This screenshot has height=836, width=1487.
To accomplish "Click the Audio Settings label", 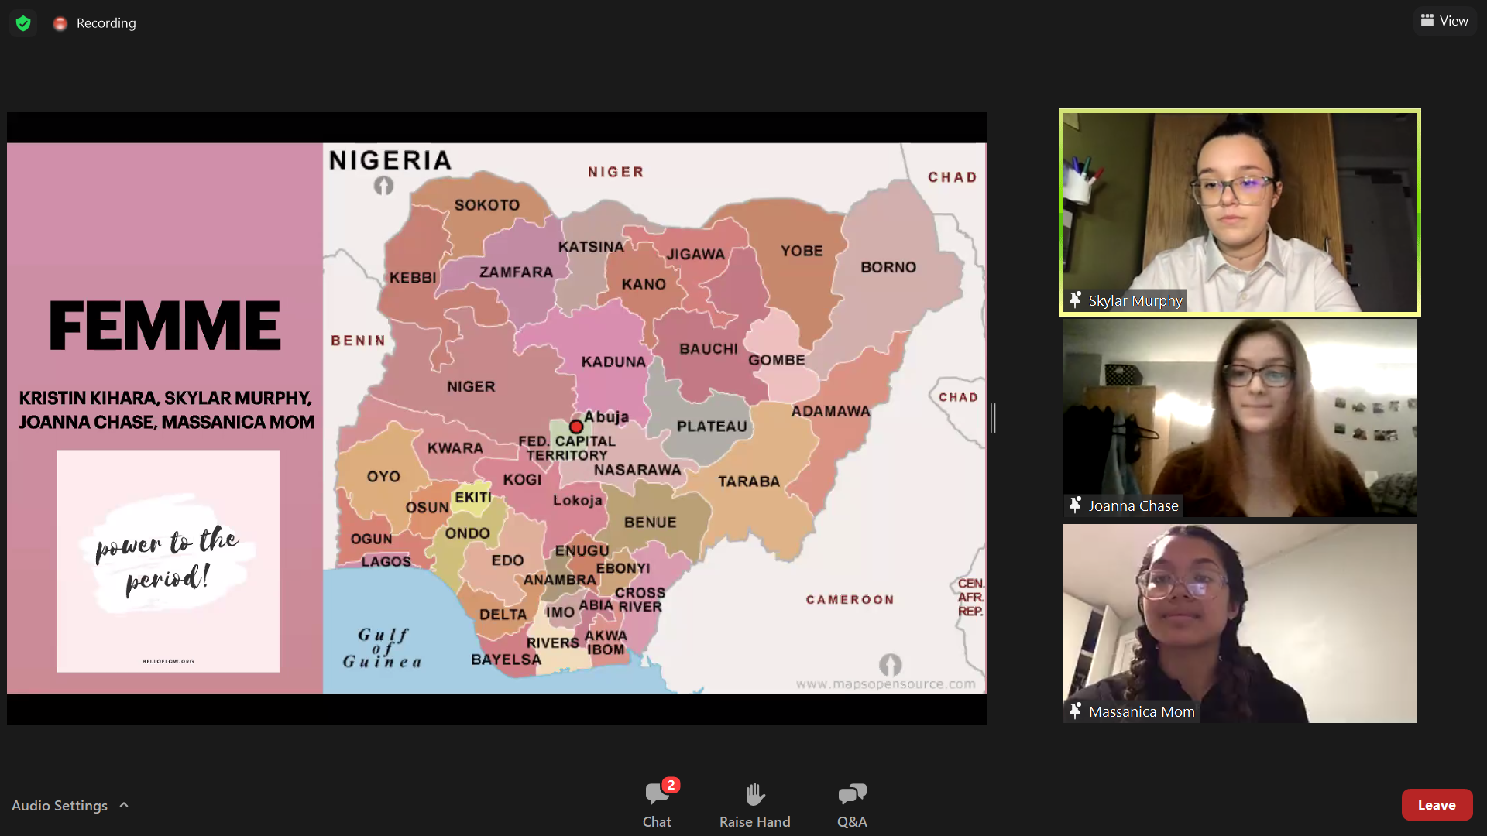I will (x=60, y=805).
